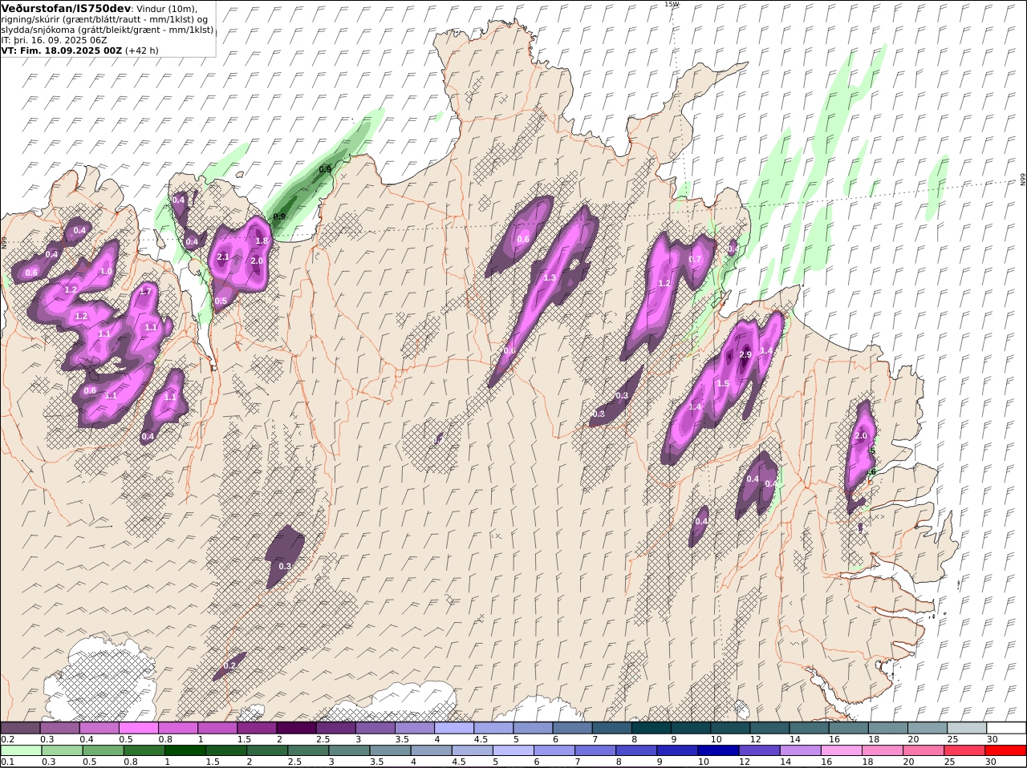Click the IT: þri. 16. 09. 2025 06Z line
The height and width of the screenshot is (768, 1027).
click(54, 39)
